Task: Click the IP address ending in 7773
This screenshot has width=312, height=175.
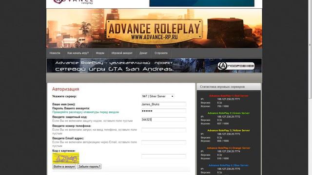Action: pos(229,134)
